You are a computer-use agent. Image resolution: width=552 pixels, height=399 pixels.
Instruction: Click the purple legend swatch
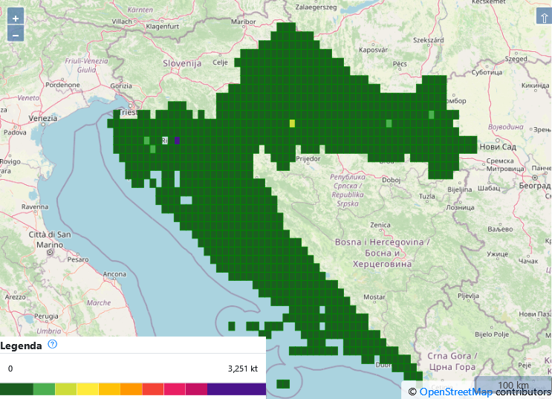pos(236,389)
